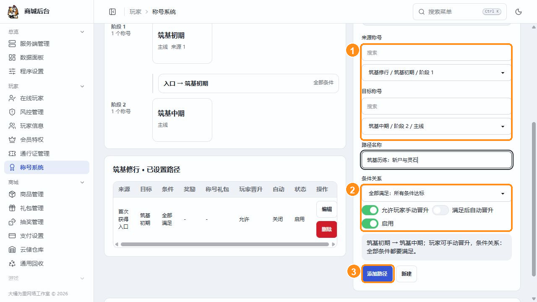Image resolution: width=537 pixels, height=302 pixels.
Task: Open the 条件关系 dropdown 全部满足
Action: point(436,193)
